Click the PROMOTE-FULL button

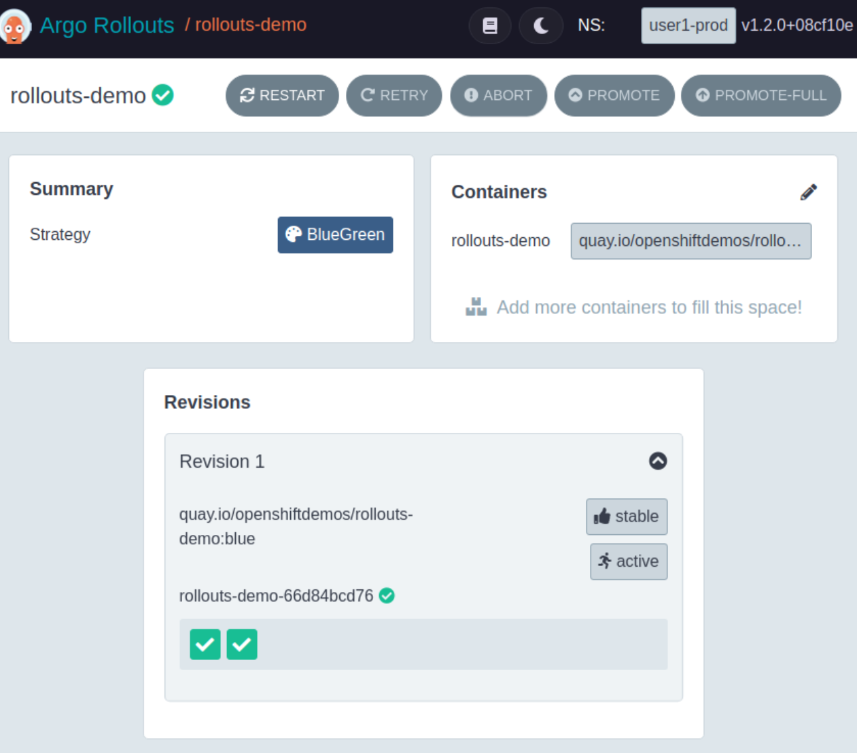click(x=761, y=95)
